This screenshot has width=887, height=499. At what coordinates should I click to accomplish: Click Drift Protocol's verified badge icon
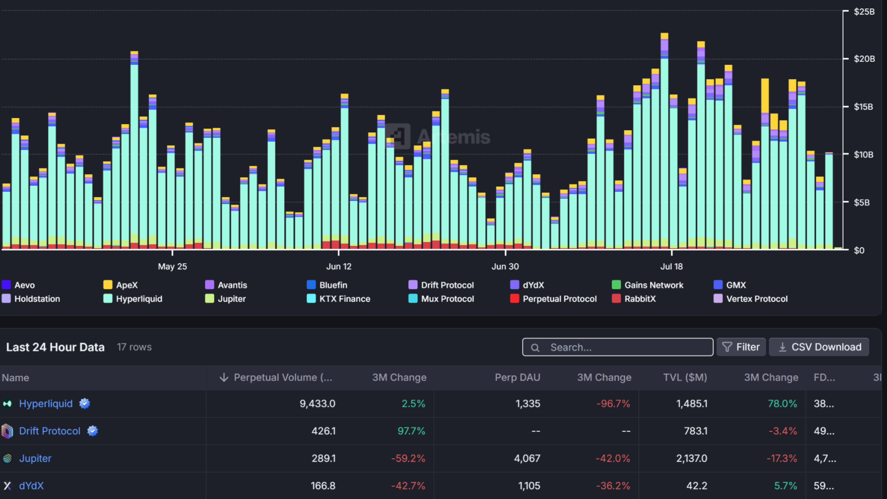pyautogui.click(x=93, y=431)
